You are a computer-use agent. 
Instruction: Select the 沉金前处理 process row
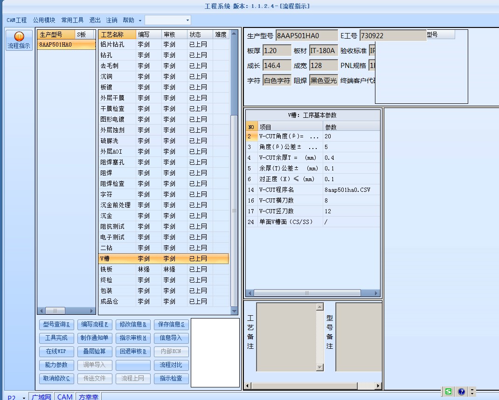[x=164, y=205]
